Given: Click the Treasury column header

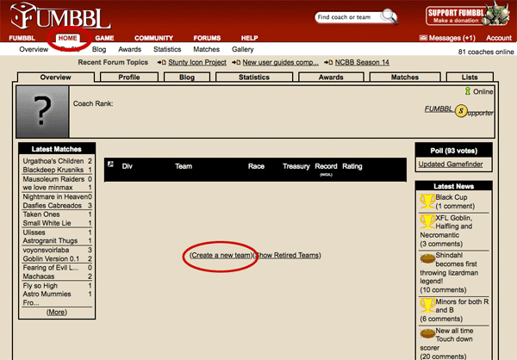Looking at the screenshot, I should point(296,166).
